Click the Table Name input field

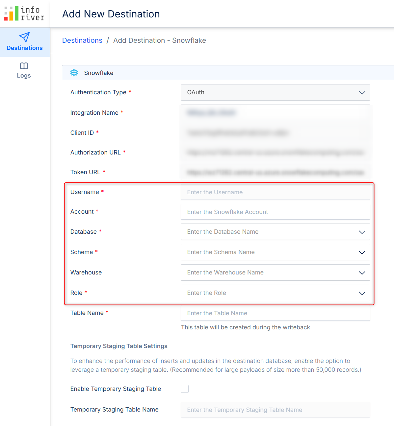(x=275, y=313)
